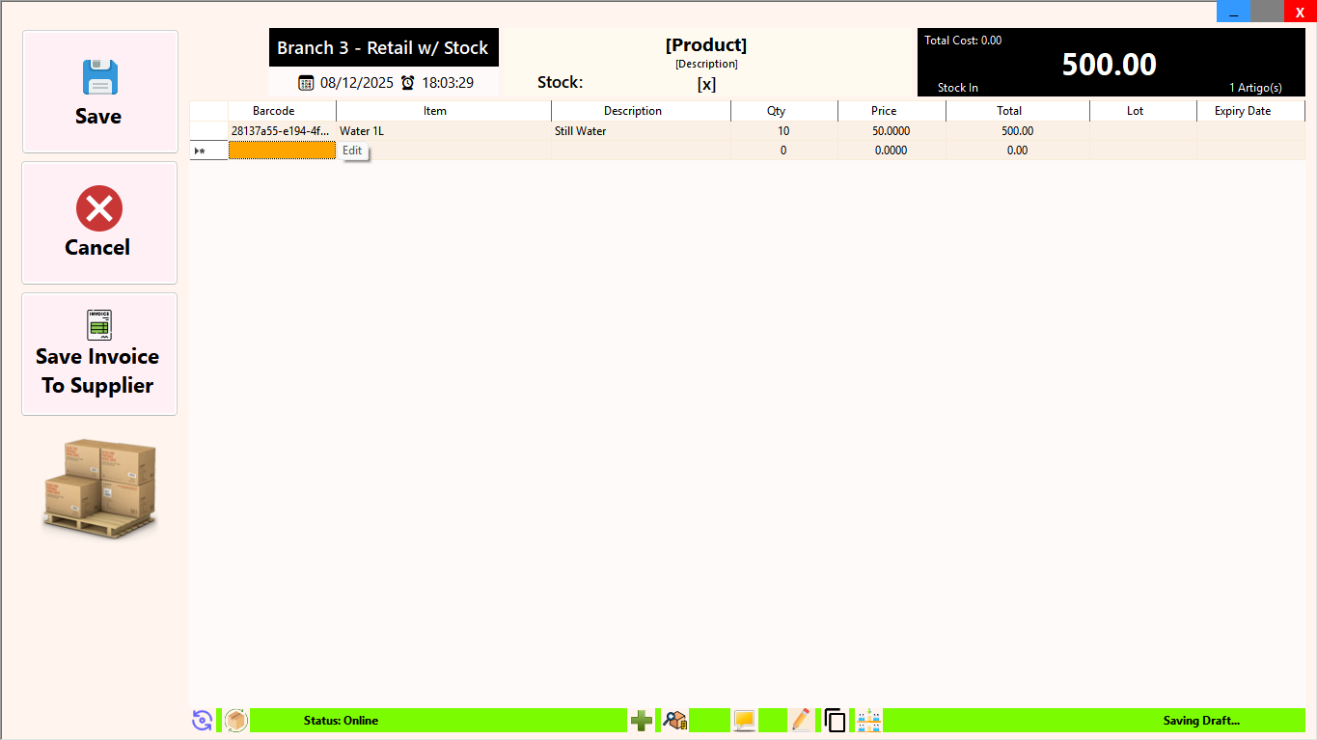1317x740 pixels.
Task: Click the warehouse shelves icon
Action: [868, 720]
